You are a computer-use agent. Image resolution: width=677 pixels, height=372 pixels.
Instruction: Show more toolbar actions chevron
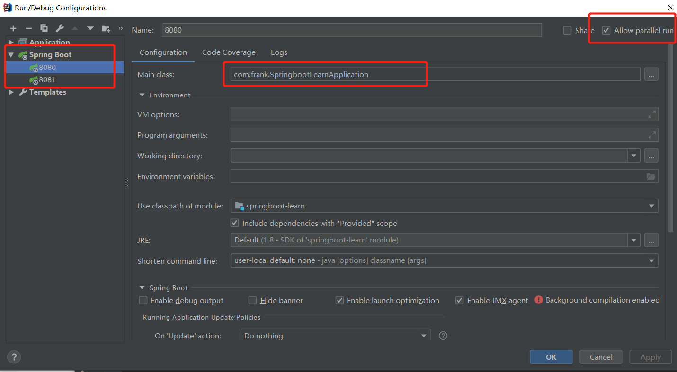point(120,28)
